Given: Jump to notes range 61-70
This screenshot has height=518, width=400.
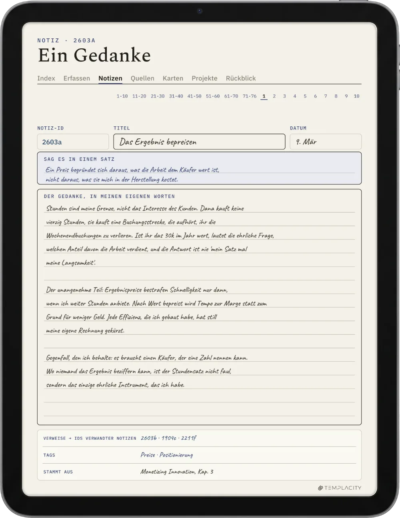Looking at the screenshot, I should [x=231, y=96].
